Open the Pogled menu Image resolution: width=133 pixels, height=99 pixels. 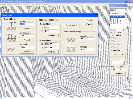tap(38, 4)
